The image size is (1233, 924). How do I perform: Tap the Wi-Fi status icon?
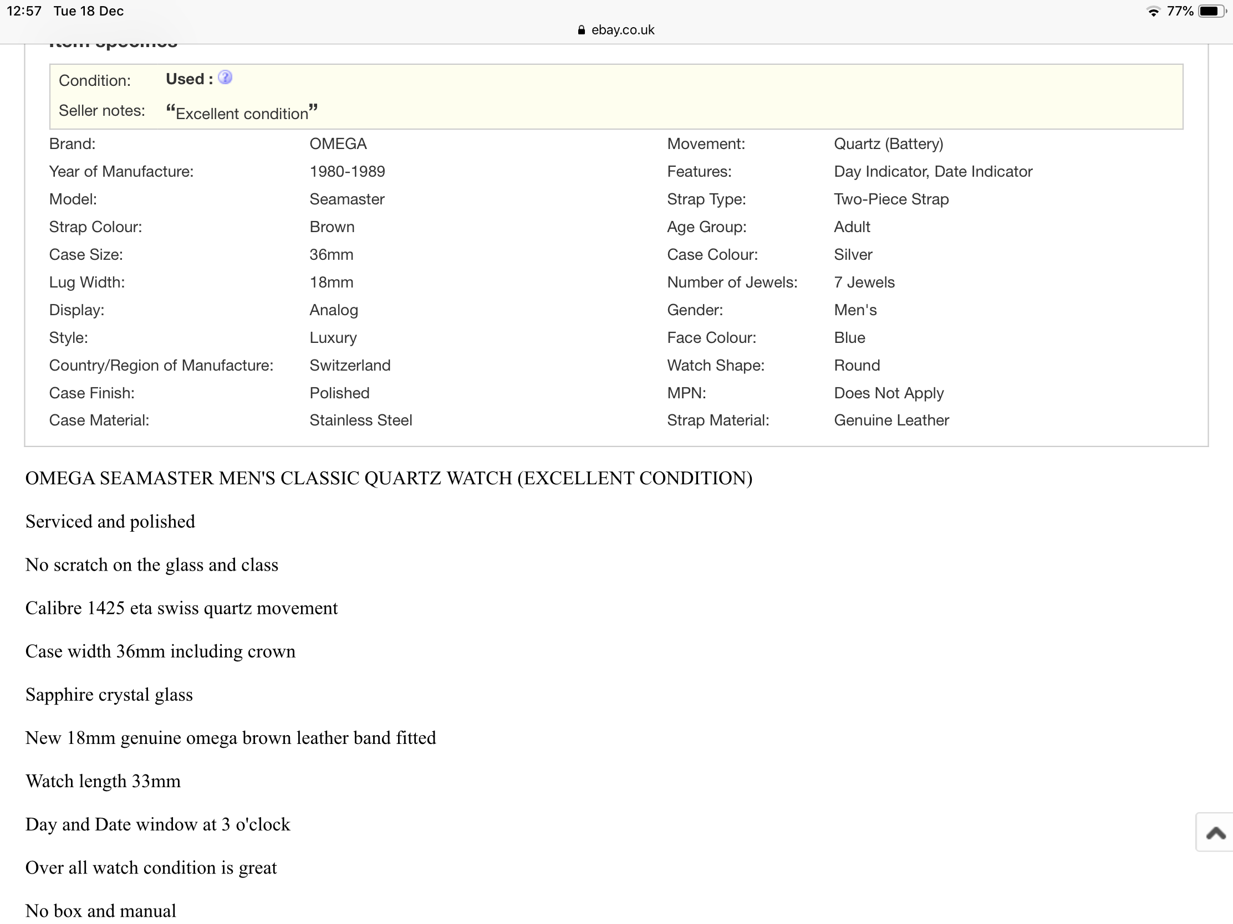tap(1153, 11)
